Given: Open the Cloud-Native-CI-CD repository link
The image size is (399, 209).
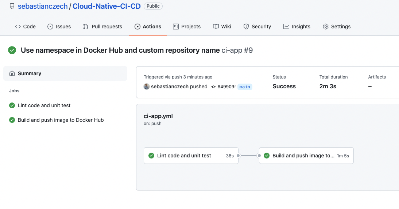Looking at the screenshot, I should [x=106, y=6].
